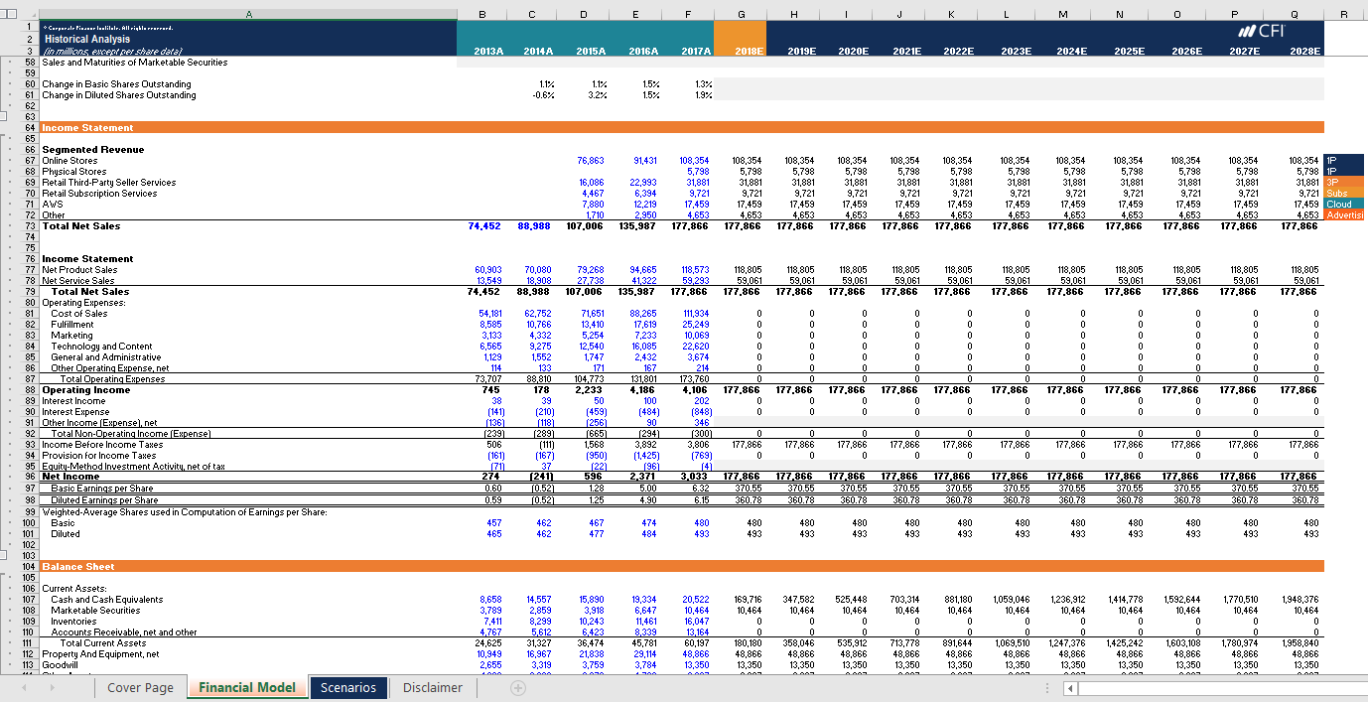This screenshot has width=1368, height=702.
Task: Click the Cash and Cash Equivalents label
Action: (107, 599)
